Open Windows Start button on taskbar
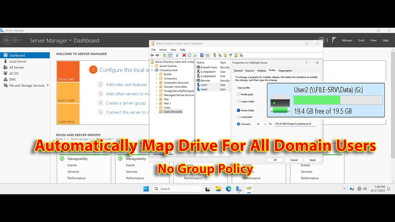 click(146, 189)
